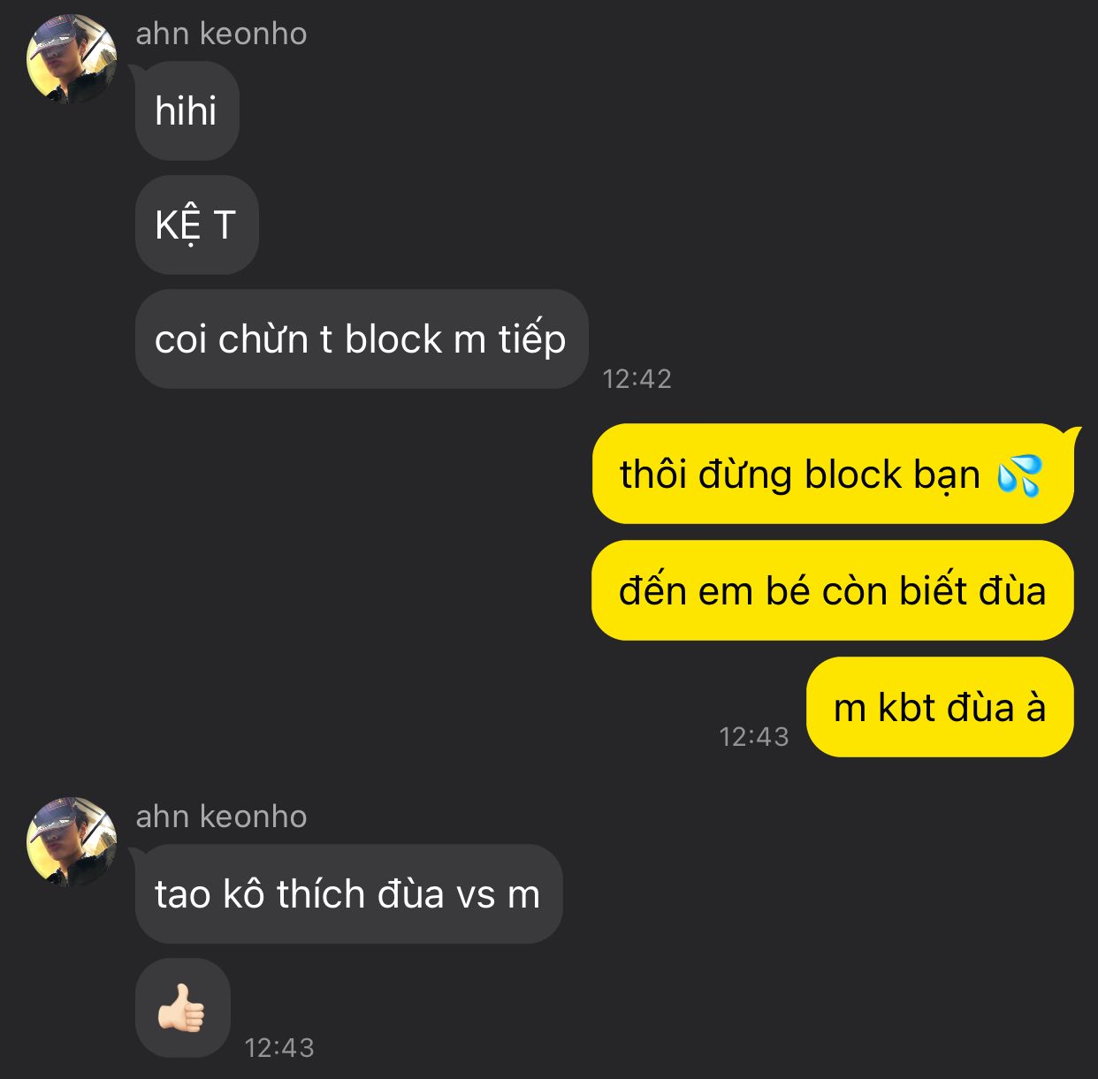1098x1079 pixels.
Task: Tap the word 'tiếp' in gray message
Action: click(x=532, y=338)
